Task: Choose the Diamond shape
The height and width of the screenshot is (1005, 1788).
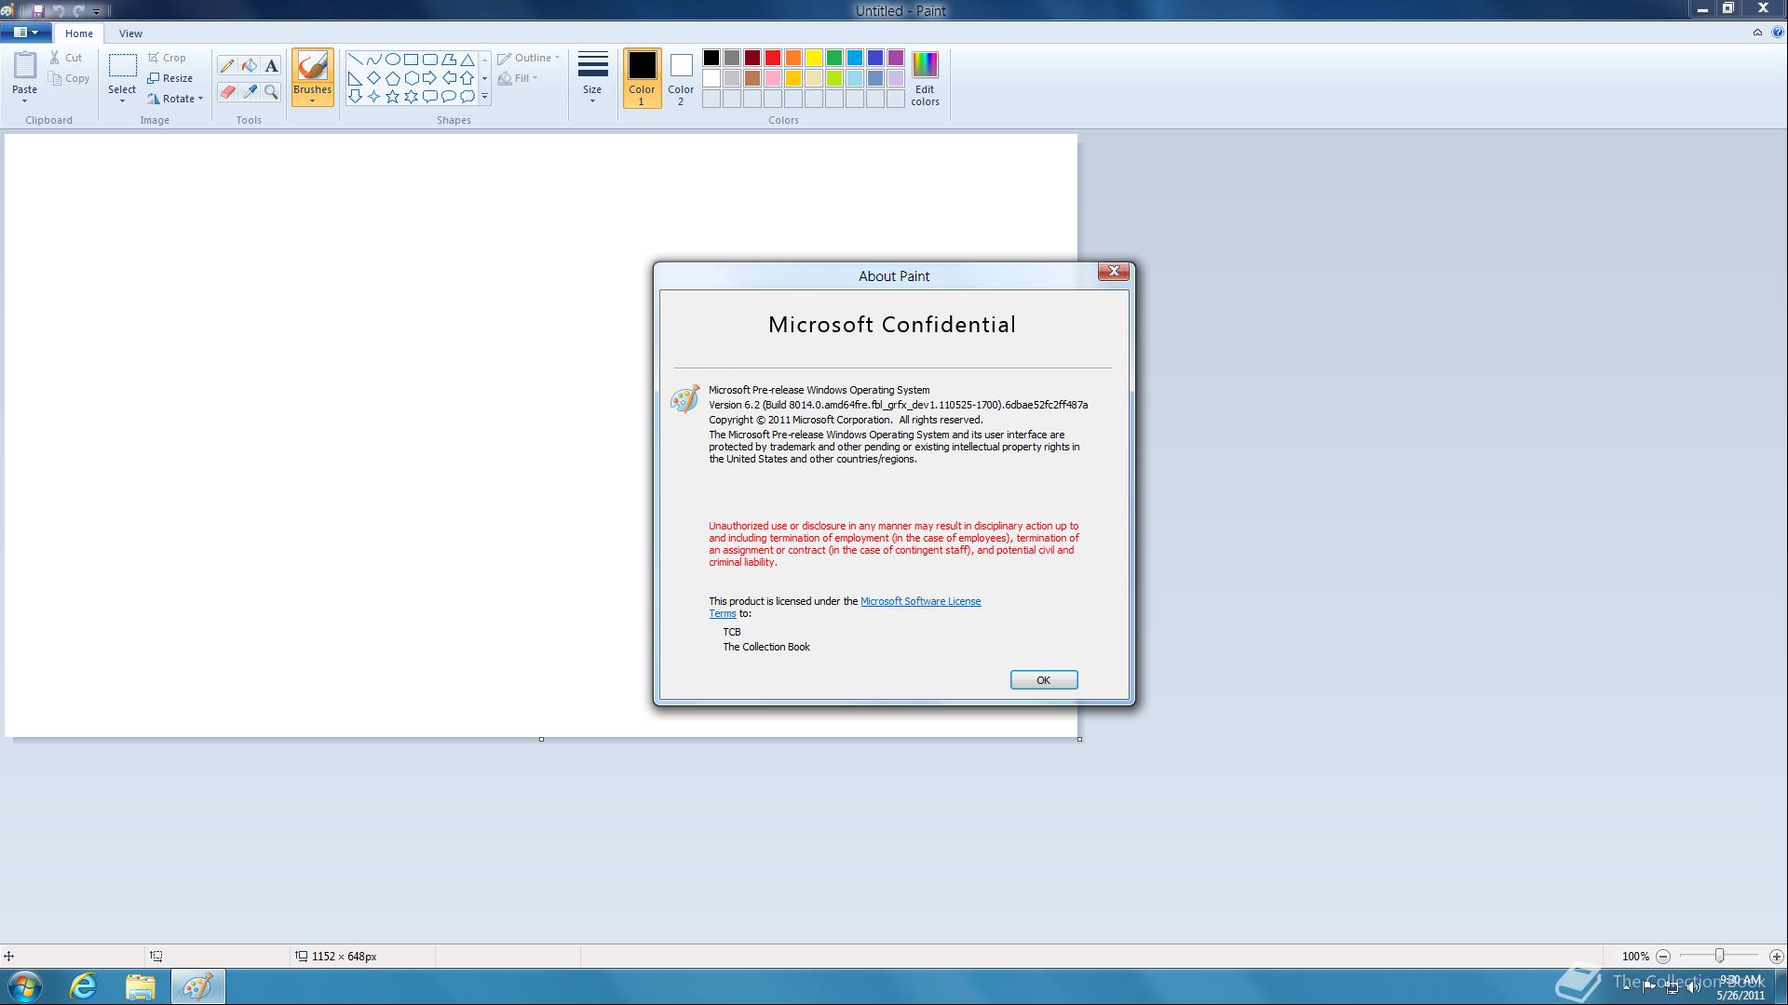Action: [373, 78]
